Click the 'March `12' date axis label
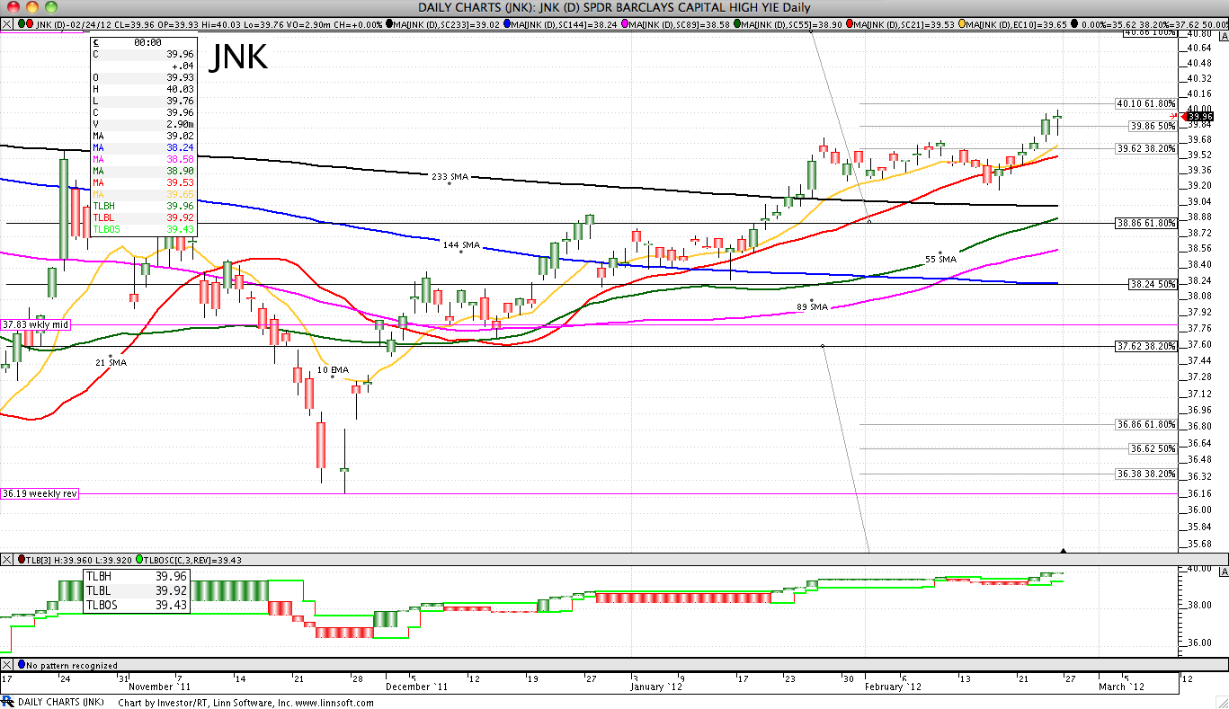Viewport: 1229px width, 709px height. pyautogui.click(x=1123, y=687)
